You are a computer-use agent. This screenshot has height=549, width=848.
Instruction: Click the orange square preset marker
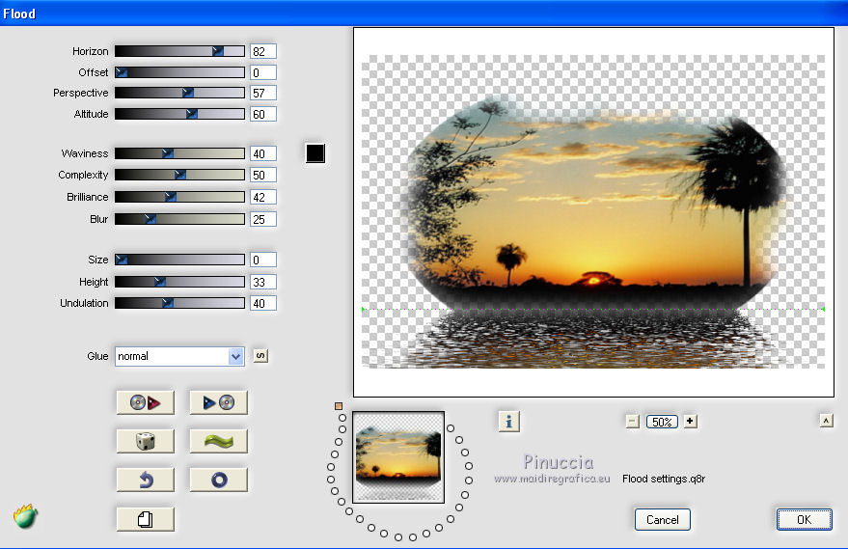[339, 405]
